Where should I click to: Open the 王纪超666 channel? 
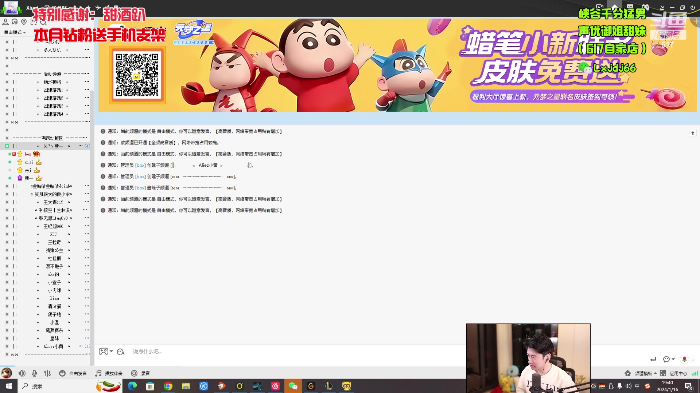pos(53,226)
